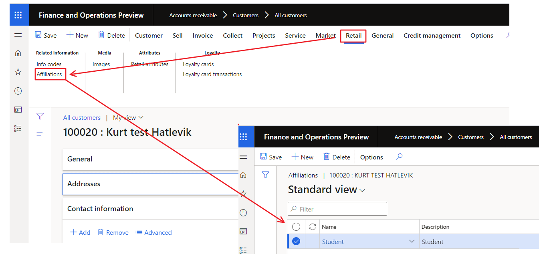Open Favorites star icon in sidebar

point(18,72)
